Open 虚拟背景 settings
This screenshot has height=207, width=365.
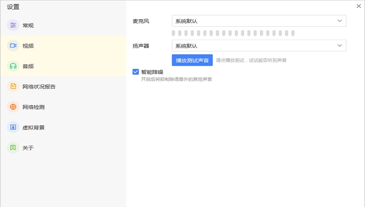63,128
